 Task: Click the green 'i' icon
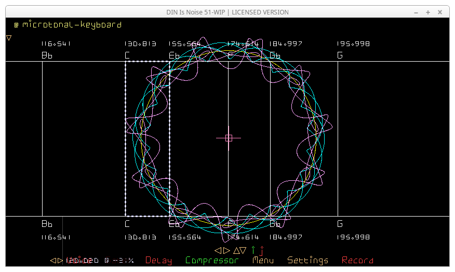[x=253, y=250]
